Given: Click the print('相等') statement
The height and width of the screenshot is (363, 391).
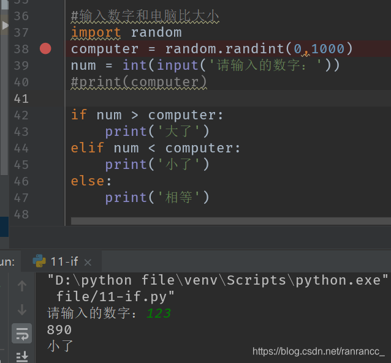Looking at the screenshot, I should tap(157, 198).
